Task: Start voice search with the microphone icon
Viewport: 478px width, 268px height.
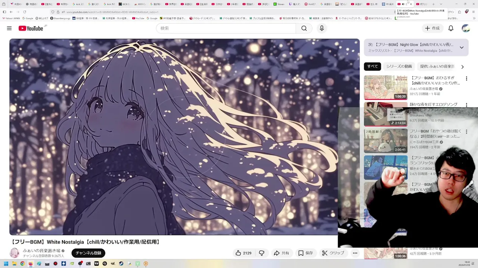Action: click(322, 28)
